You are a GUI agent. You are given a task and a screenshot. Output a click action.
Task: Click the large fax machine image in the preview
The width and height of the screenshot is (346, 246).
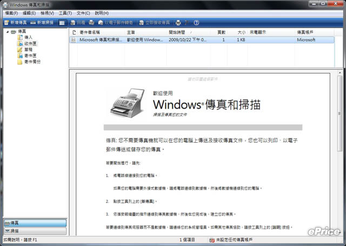128,103
